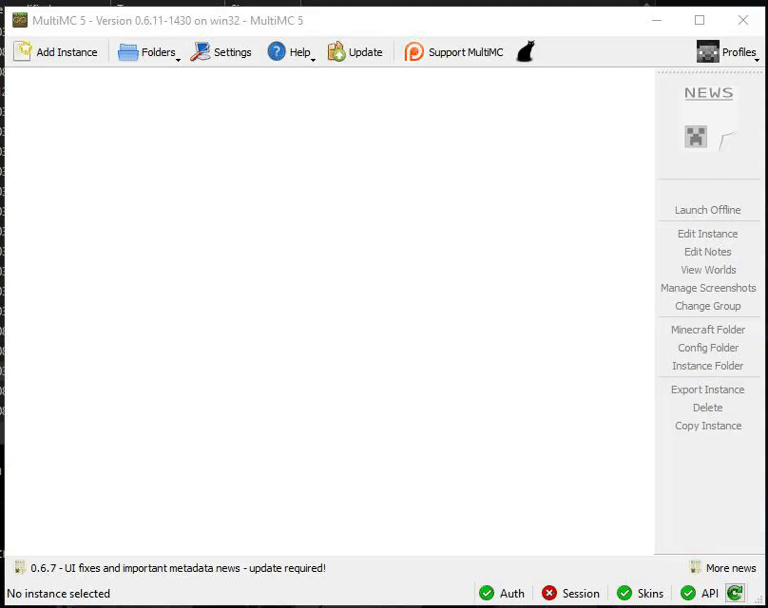Click Launch Offline in the side panel
Screen dimensions: 768x608
(x=708, y=210)
